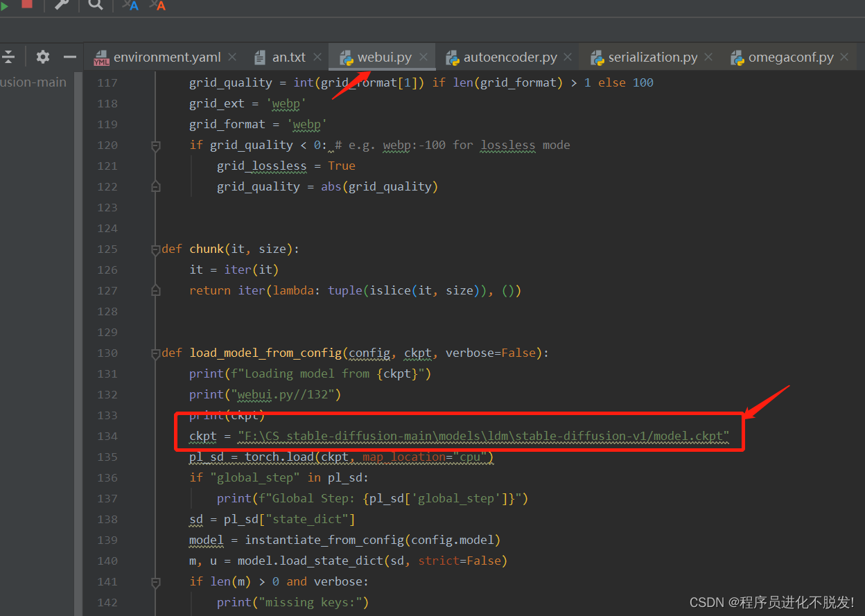Click 'islice' in the lambda on line 127
865x616 pixels.
point(390,290)
